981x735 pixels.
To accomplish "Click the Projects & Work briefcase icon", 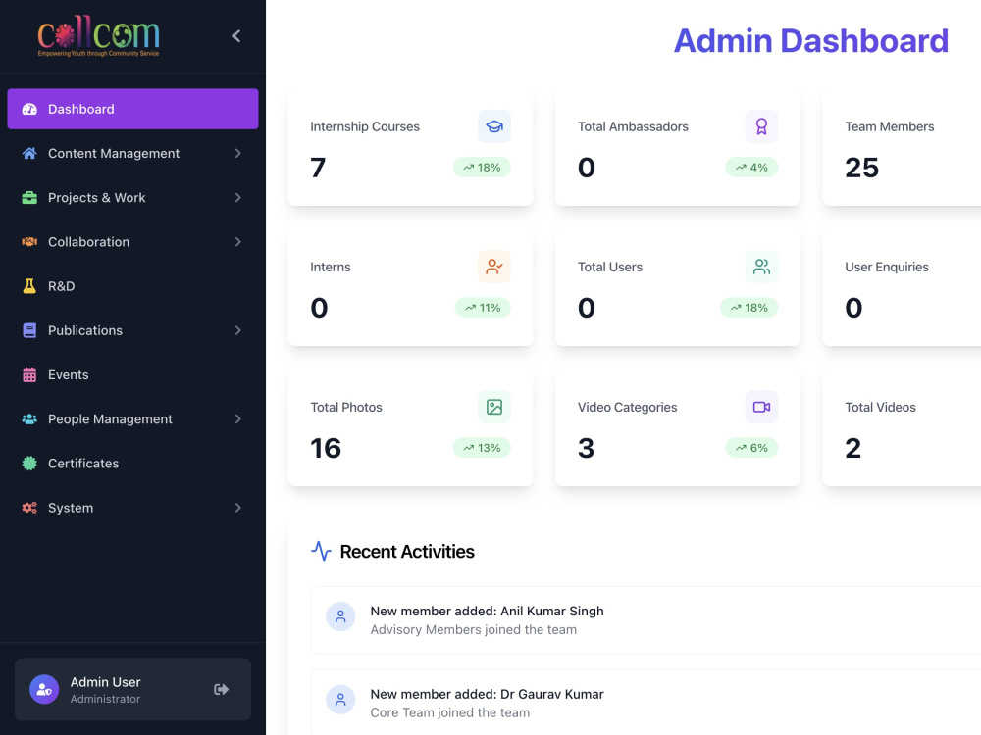I will click(x=29, y=198).
